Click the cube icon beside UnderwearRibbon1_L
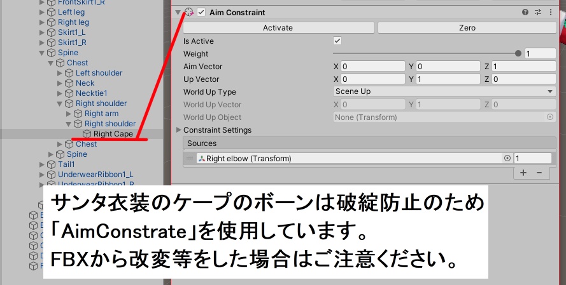 pyautogui.click(x=52, y=175)
